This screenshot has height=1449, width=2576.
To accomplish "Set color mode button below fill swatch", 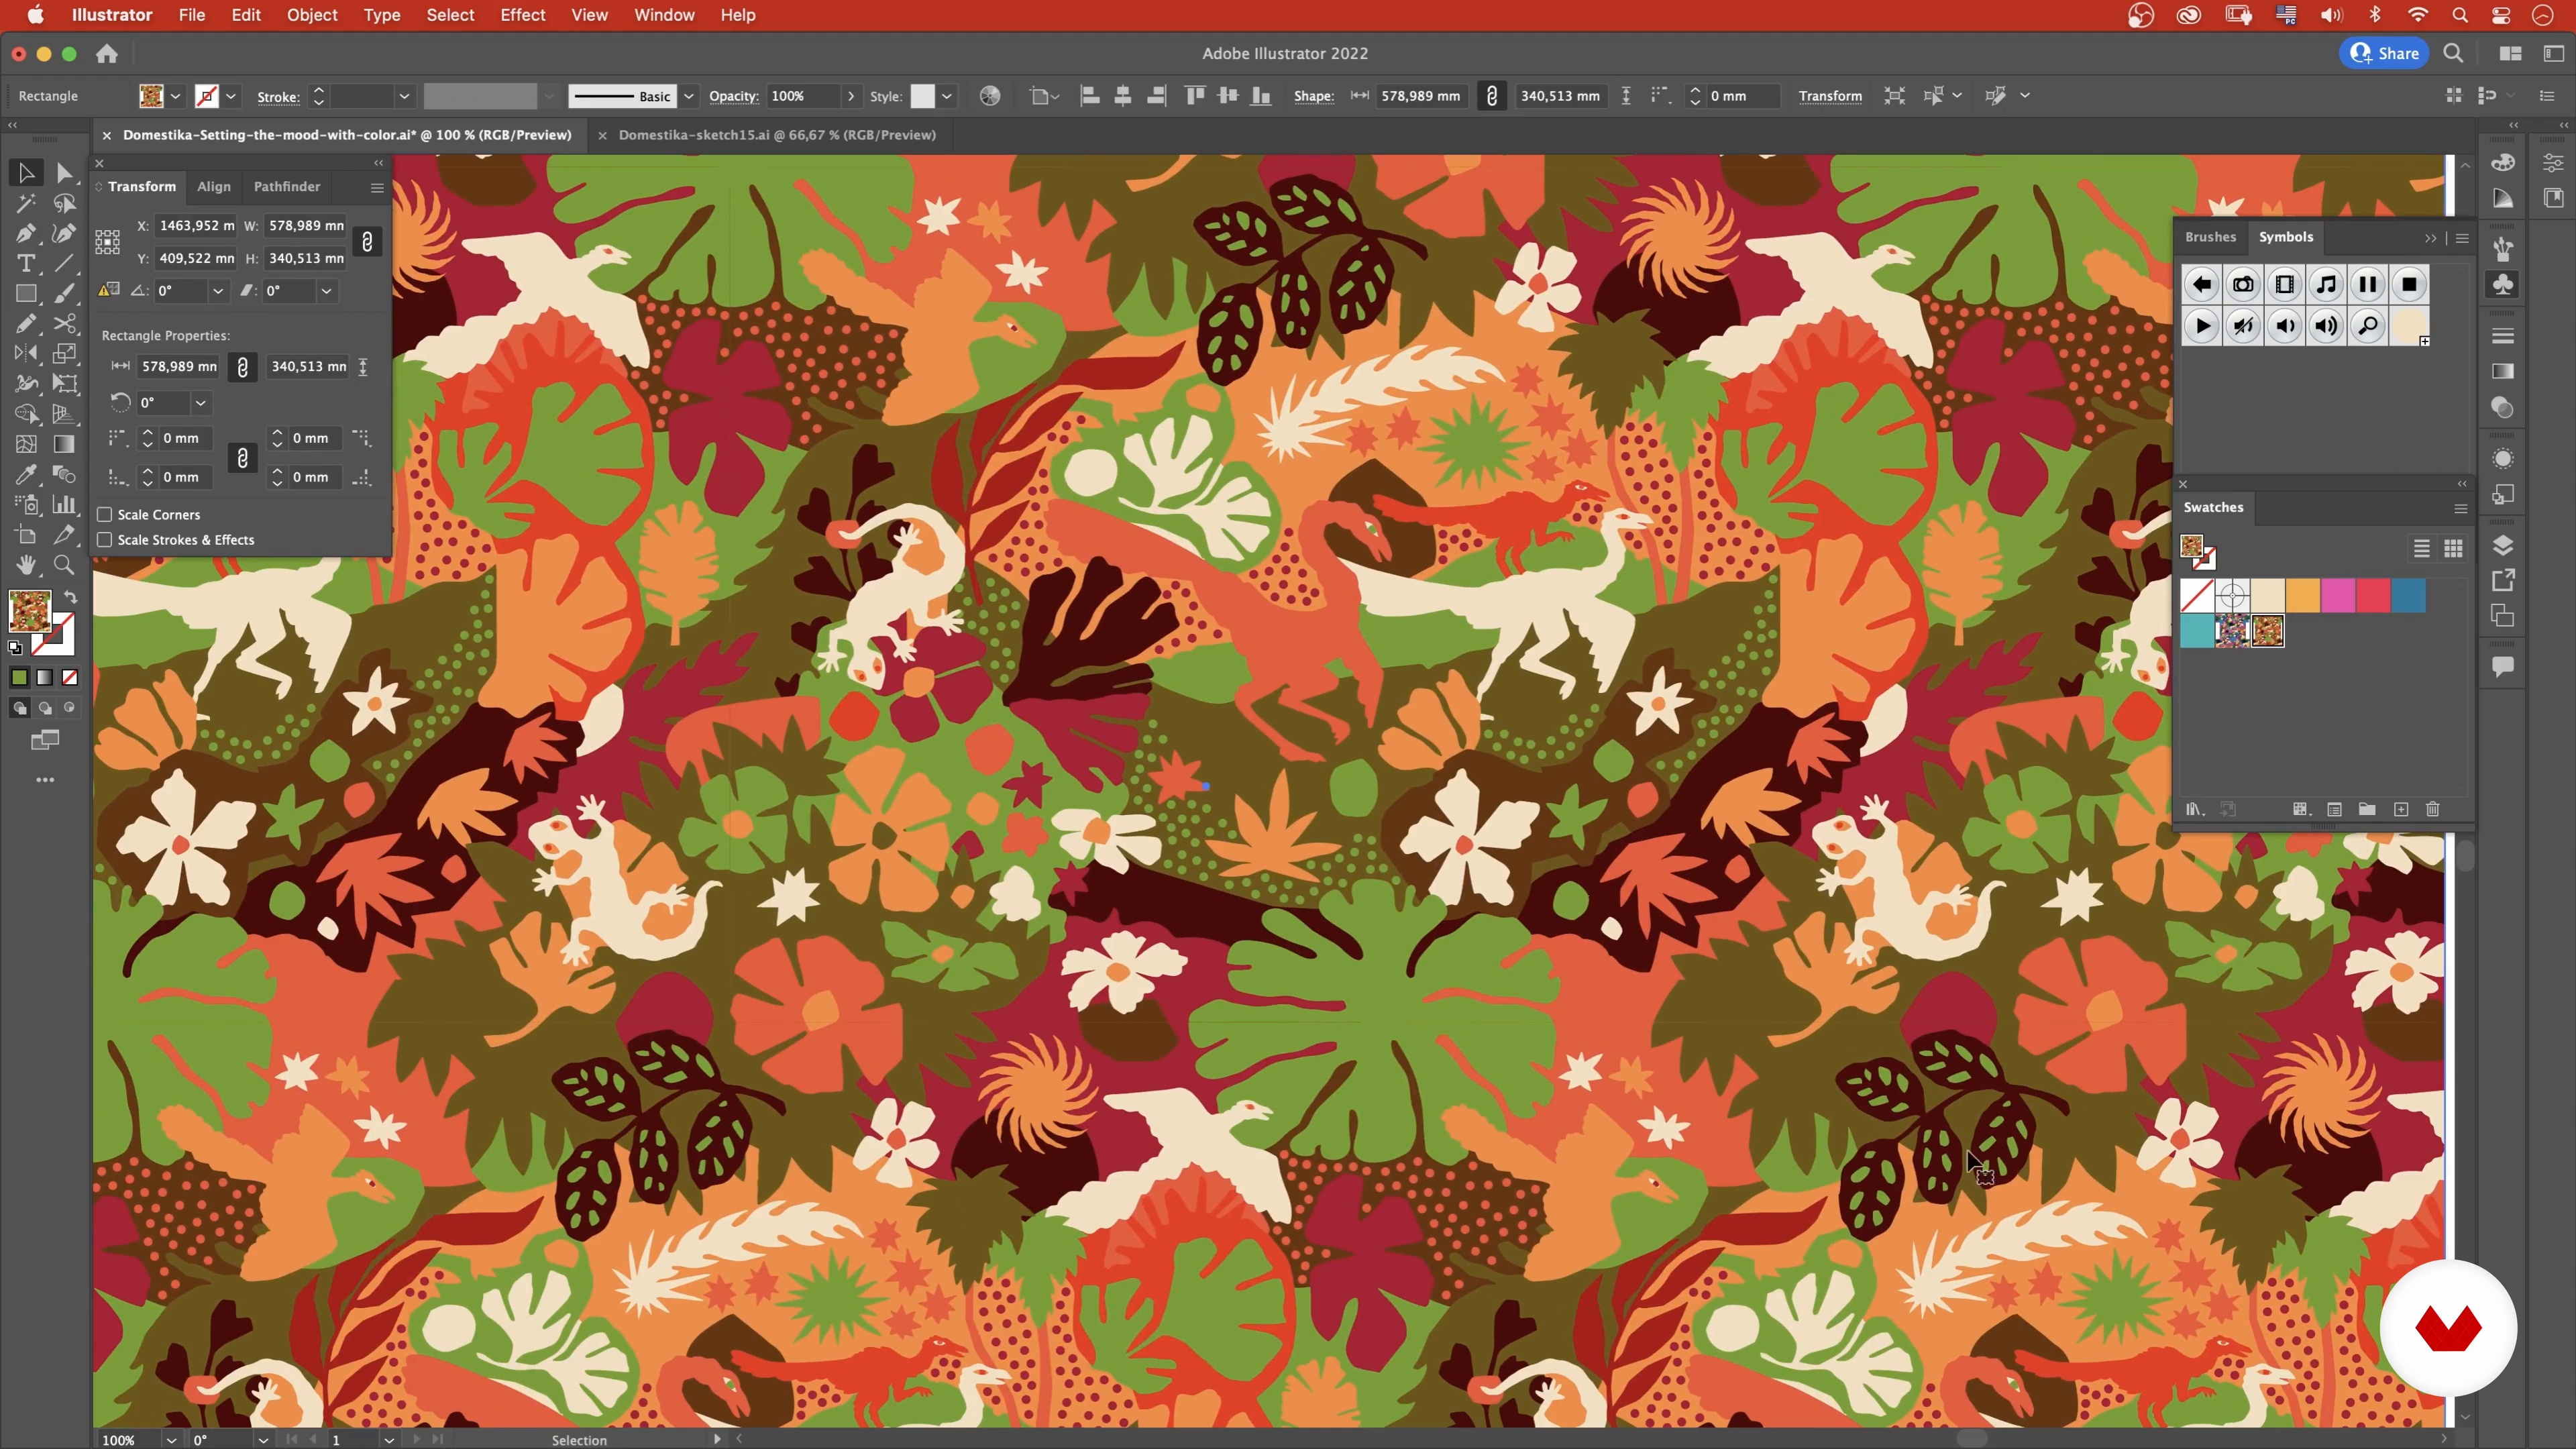I will pyautogui.click(x=19, y=678).
